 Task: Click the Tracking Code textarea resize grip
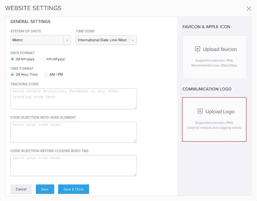point(135,108)
